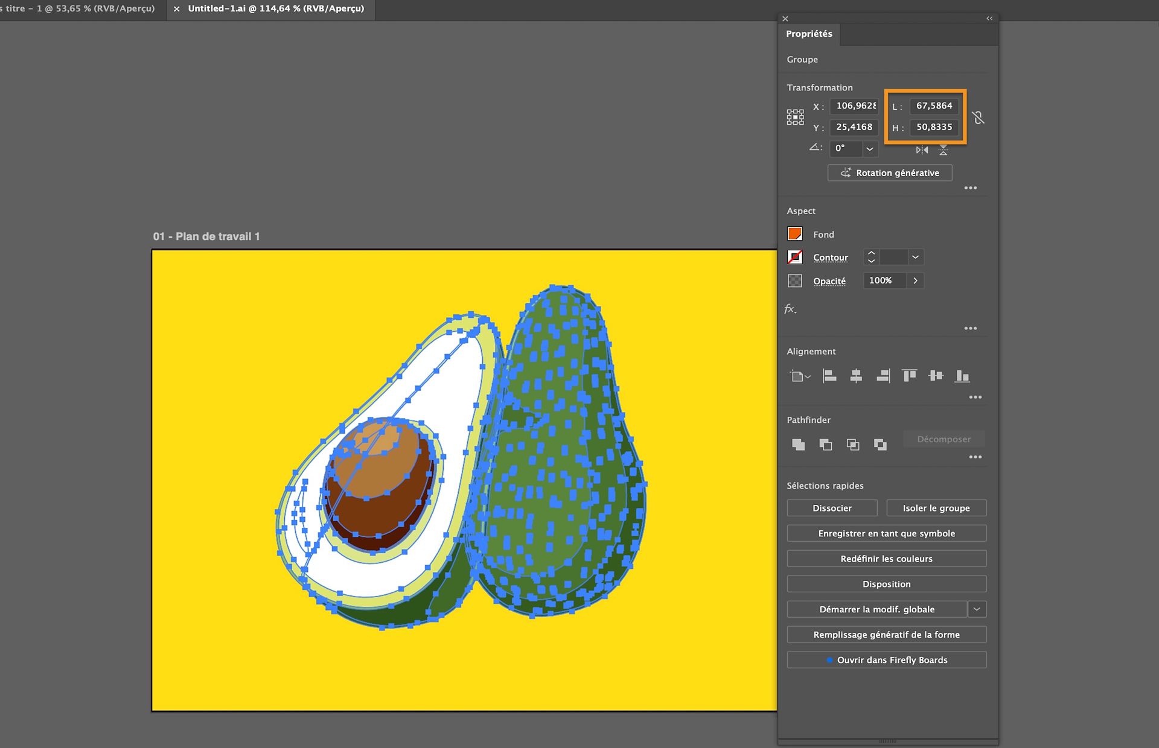Screen dimensions: 1159x748
Task: Apply Pathfinder Unite shape mode
Action: 798,445
